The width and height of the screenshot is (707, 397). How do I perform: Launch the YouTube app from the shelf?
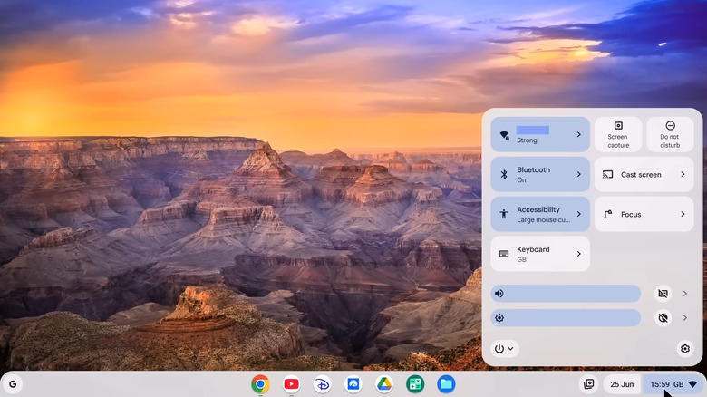pos(291,384)
